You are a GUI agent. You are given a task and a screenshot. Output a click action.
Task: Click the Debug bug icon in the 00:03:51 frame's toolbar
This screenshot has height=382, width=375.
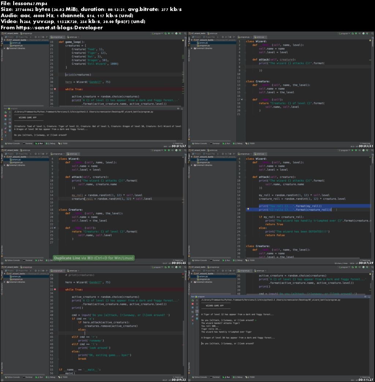356,33
